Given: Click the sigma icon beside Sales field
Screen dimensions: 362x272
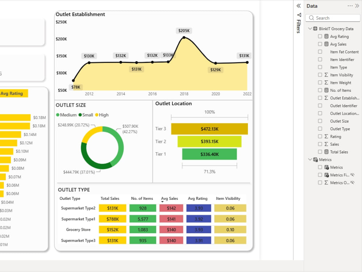Looking at the screenshot, I should pos(326,144).
